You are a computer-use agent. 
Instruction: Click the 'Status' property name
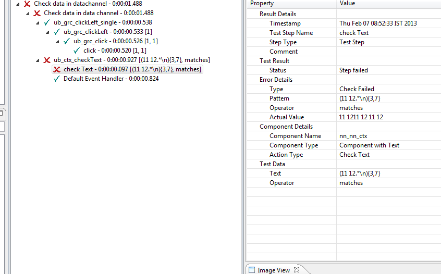pyautogui.click(x=278, y=70)
